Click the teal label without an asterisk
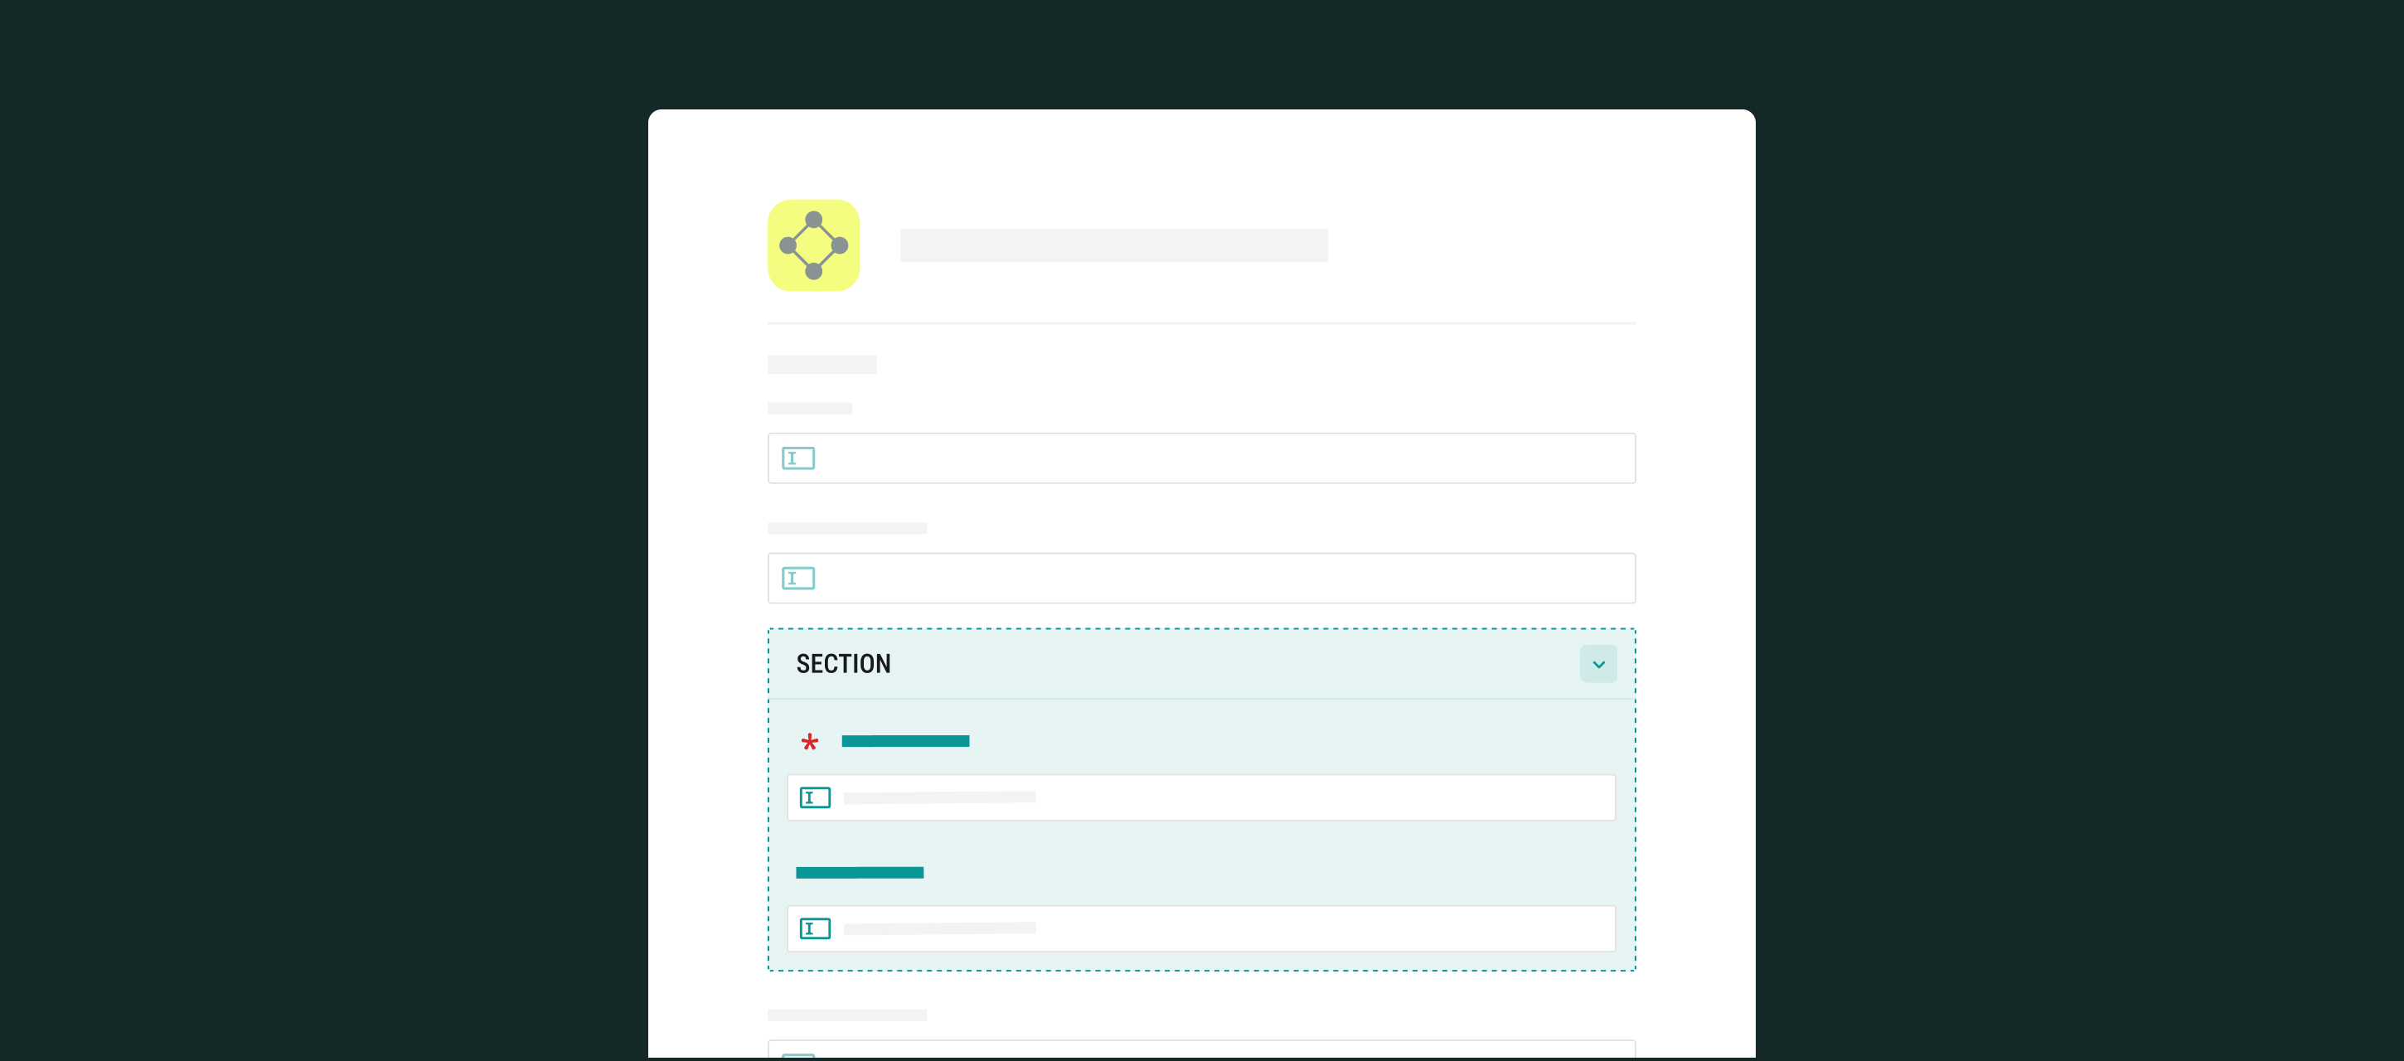 tap(859, 873)
